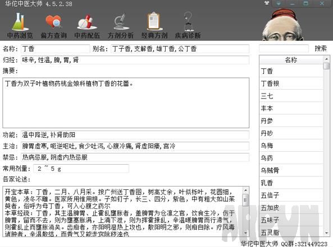Open 偏方查询 heart magnifier icon
The width and height of the screenshot is (333, 247).
[x=53, y=22]
